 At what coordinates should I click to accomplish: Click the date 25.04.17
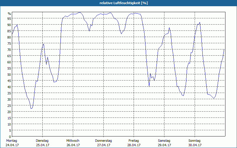click(x=43, y=145)
